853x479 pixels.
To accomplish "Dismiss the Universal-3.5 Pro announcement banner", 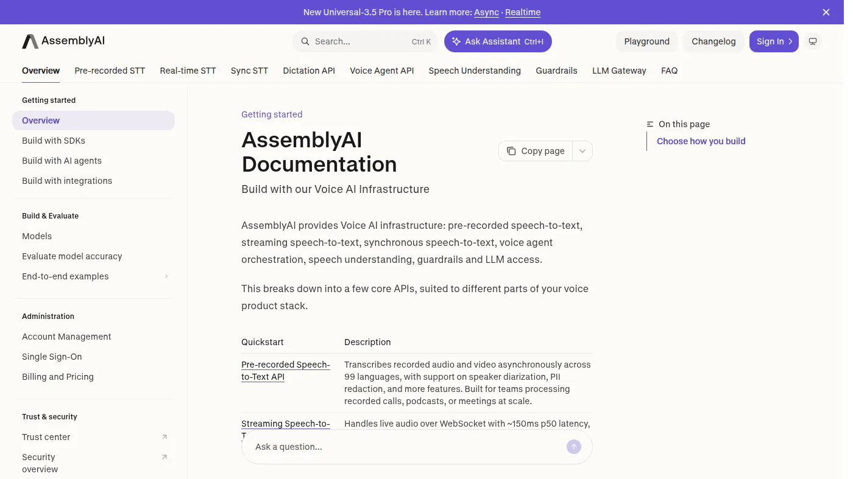I will [826, 12].
